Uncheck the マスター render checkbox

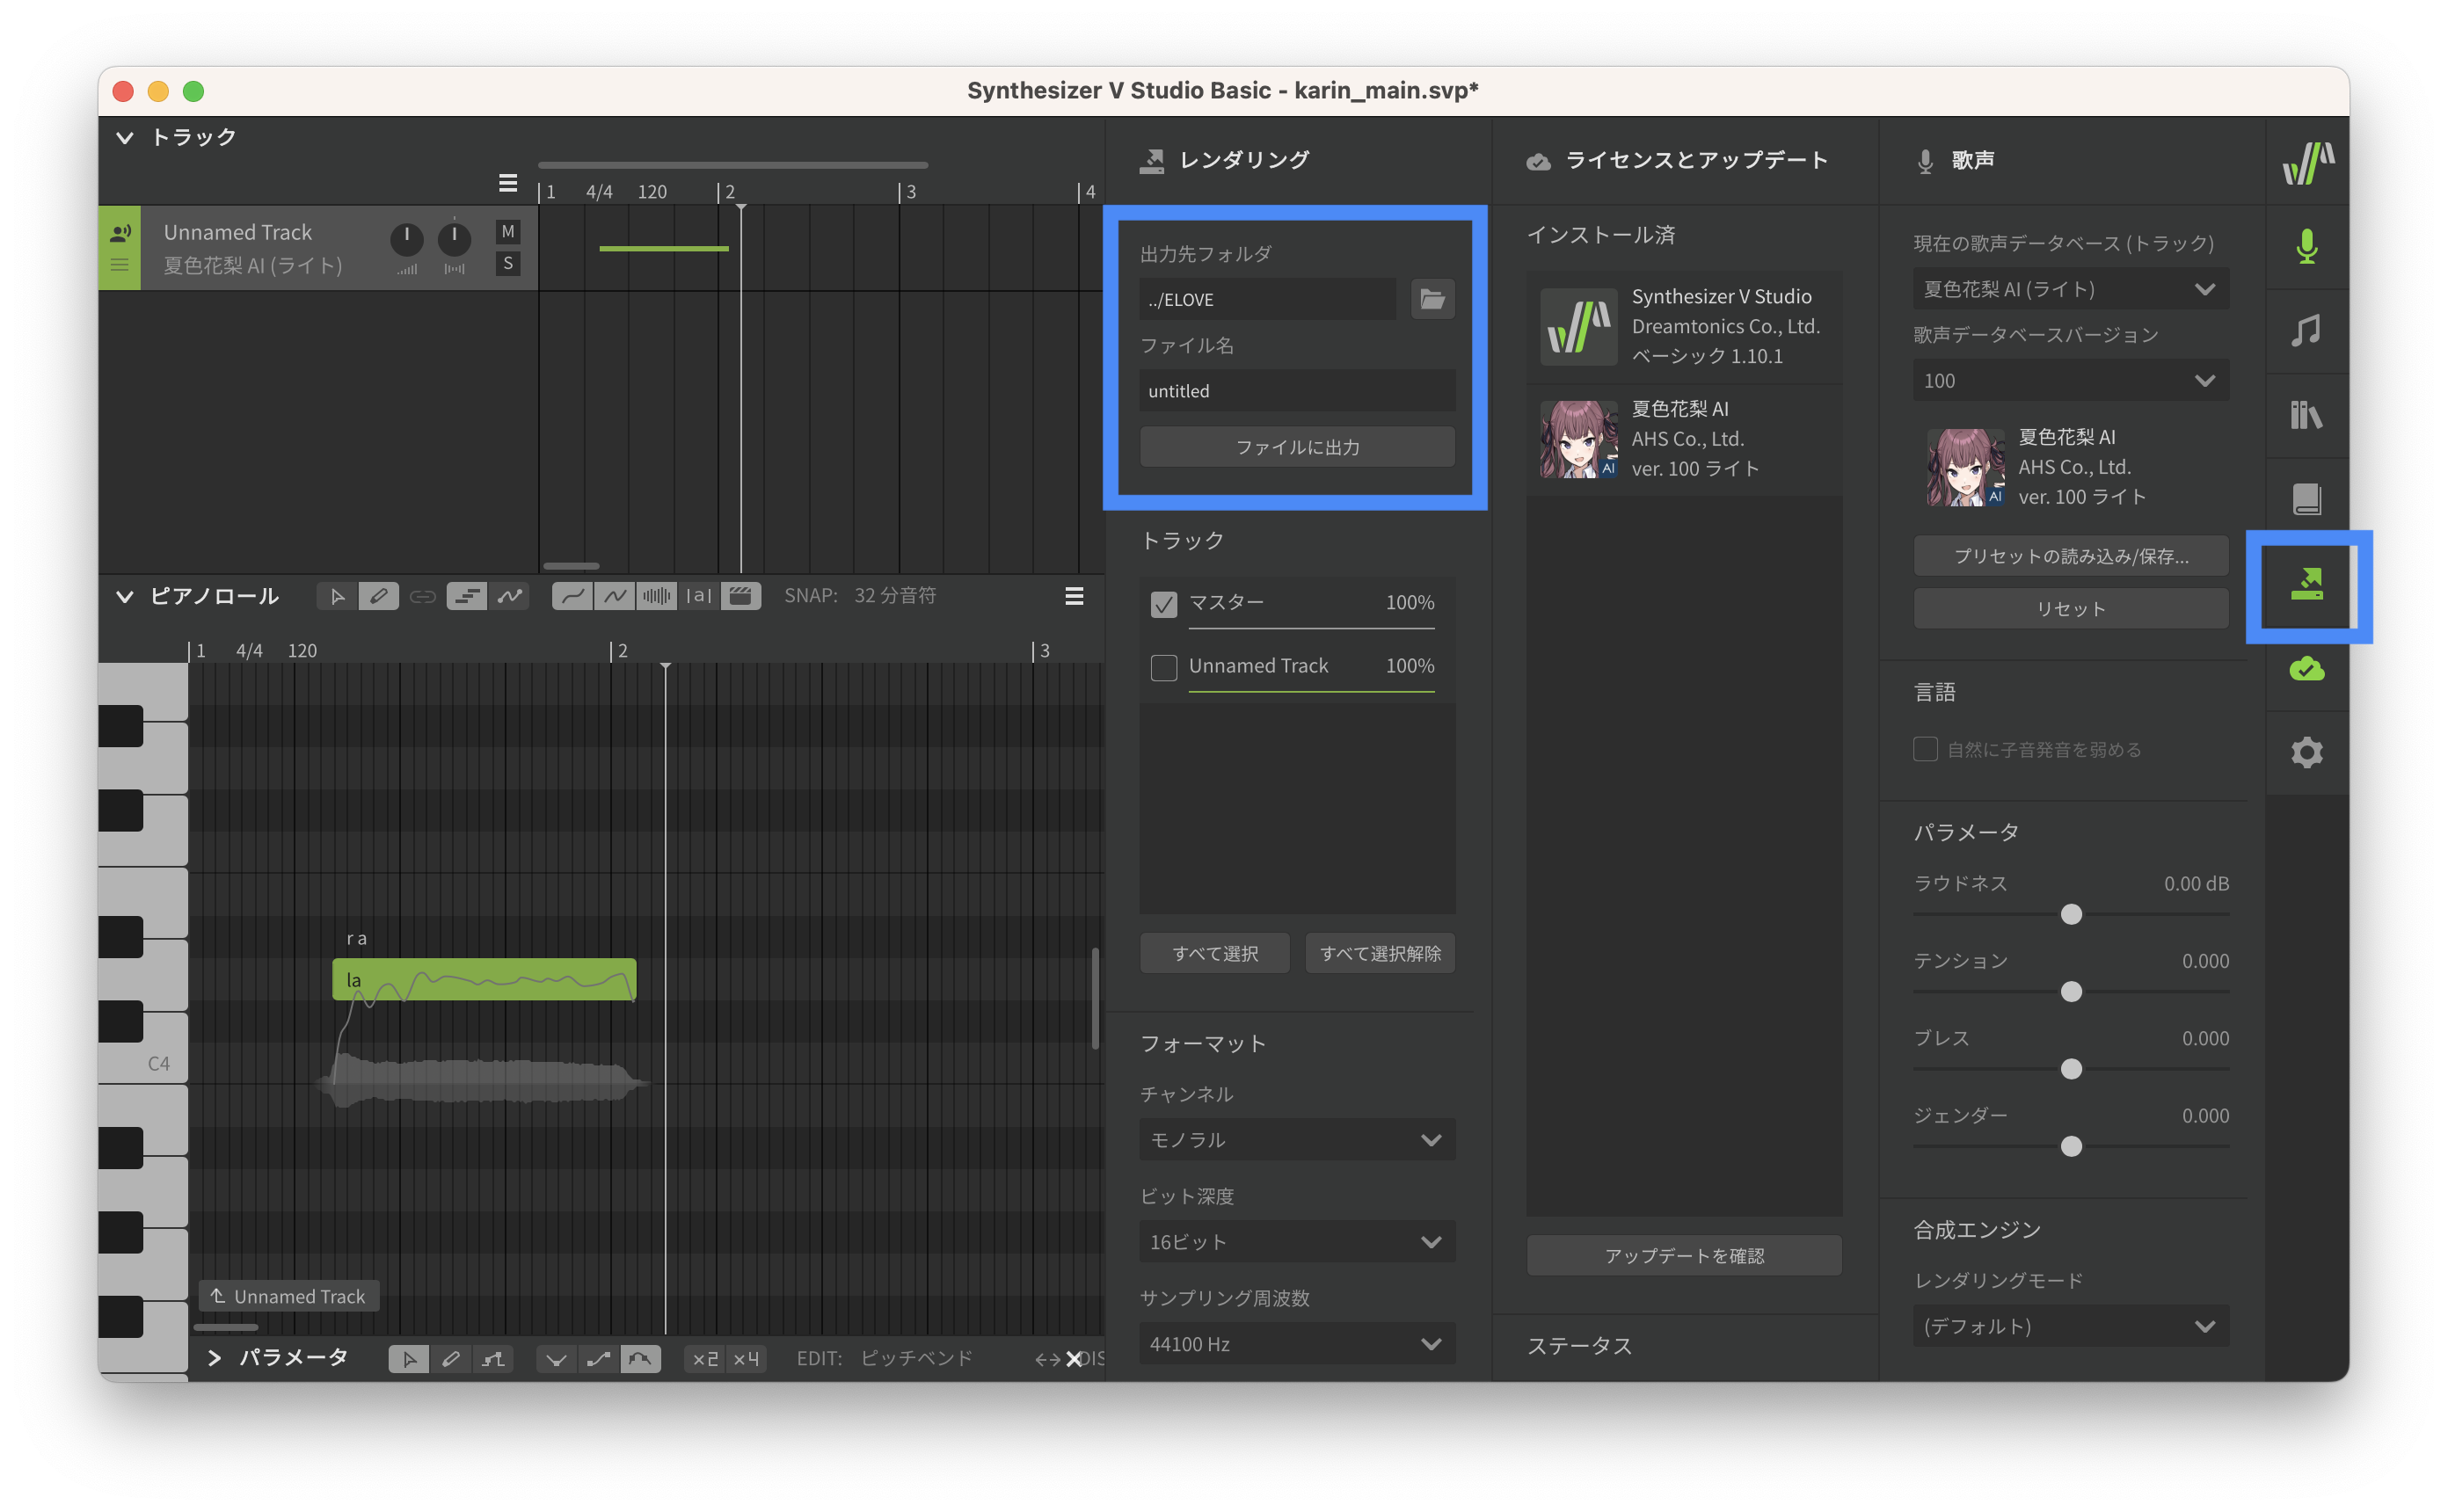1164,604
